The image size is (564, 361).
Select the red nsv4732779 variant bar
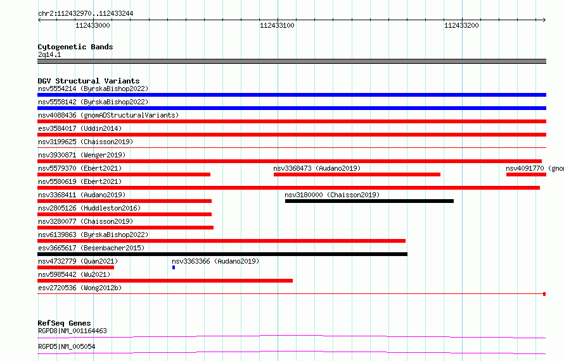coord(75,267)
